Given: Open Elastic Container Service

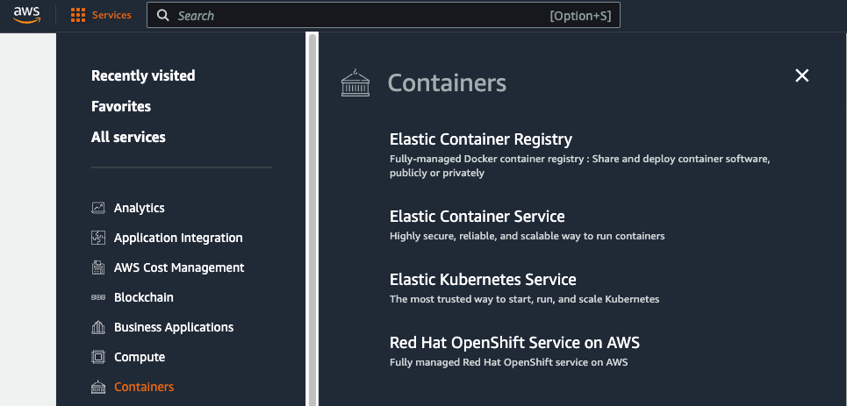Looking at the screenshot, I should [477, 217].
